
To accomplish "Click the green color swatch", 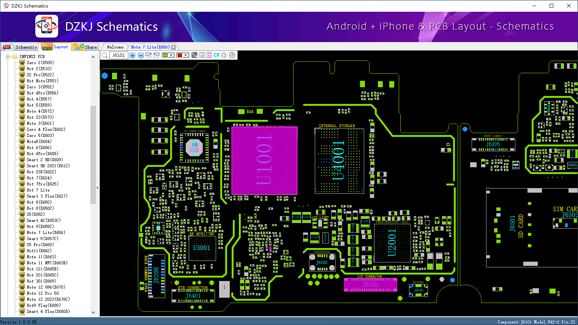I will [165, 55].
